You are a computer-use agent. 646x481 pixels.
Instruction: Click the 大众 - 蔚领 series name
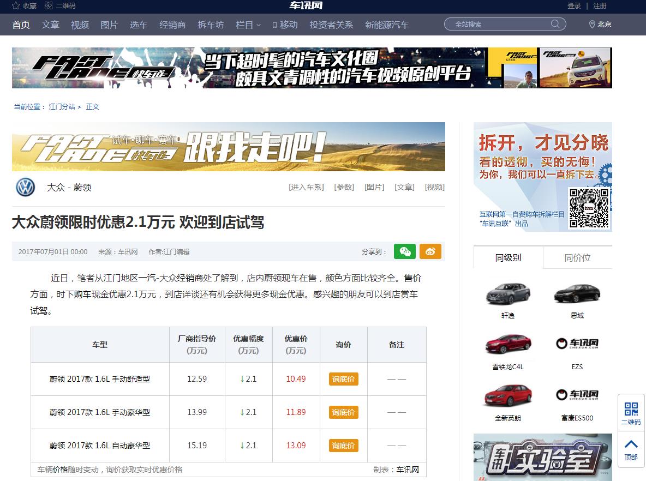pos(69,188)
